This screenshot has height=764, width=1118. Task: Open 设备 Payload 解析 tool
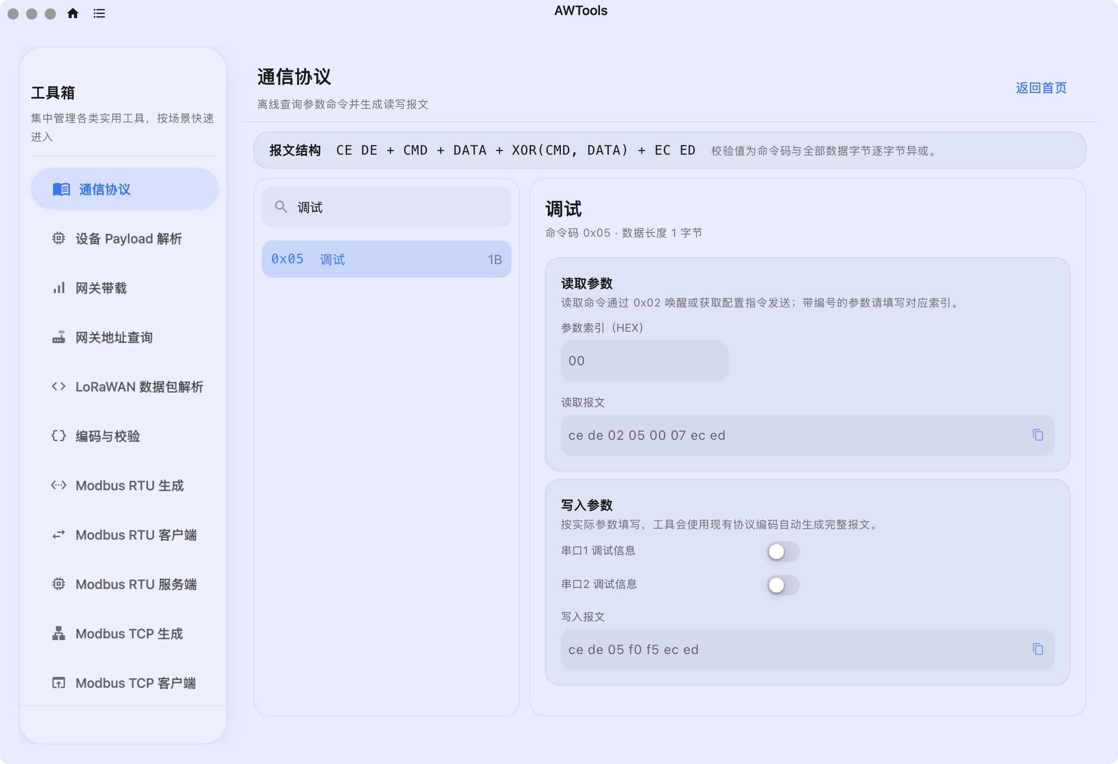(x=124, y=239)
